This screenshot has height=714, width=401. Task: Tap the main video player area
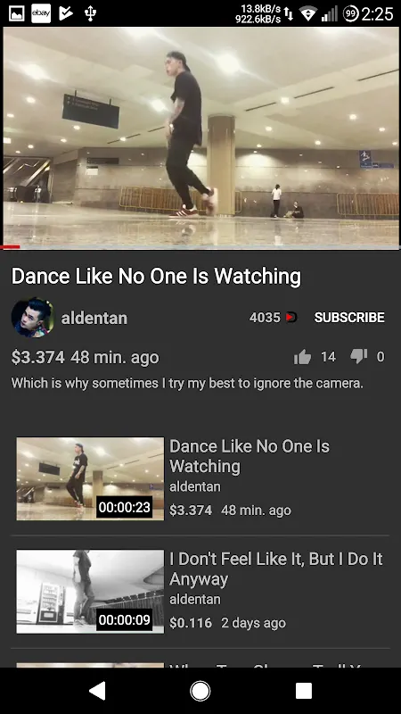pyautogui.click(x=201, y=137)
